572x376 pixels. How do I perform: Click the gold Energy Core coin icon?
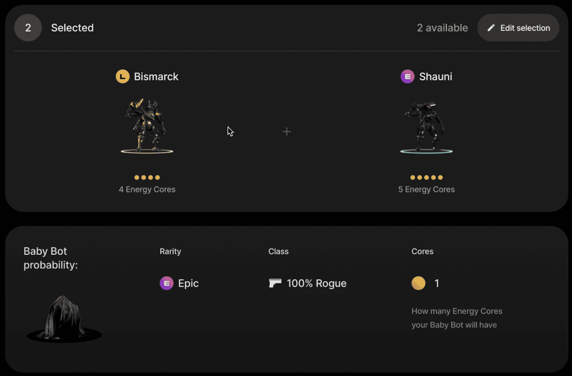tap(419, 283)
